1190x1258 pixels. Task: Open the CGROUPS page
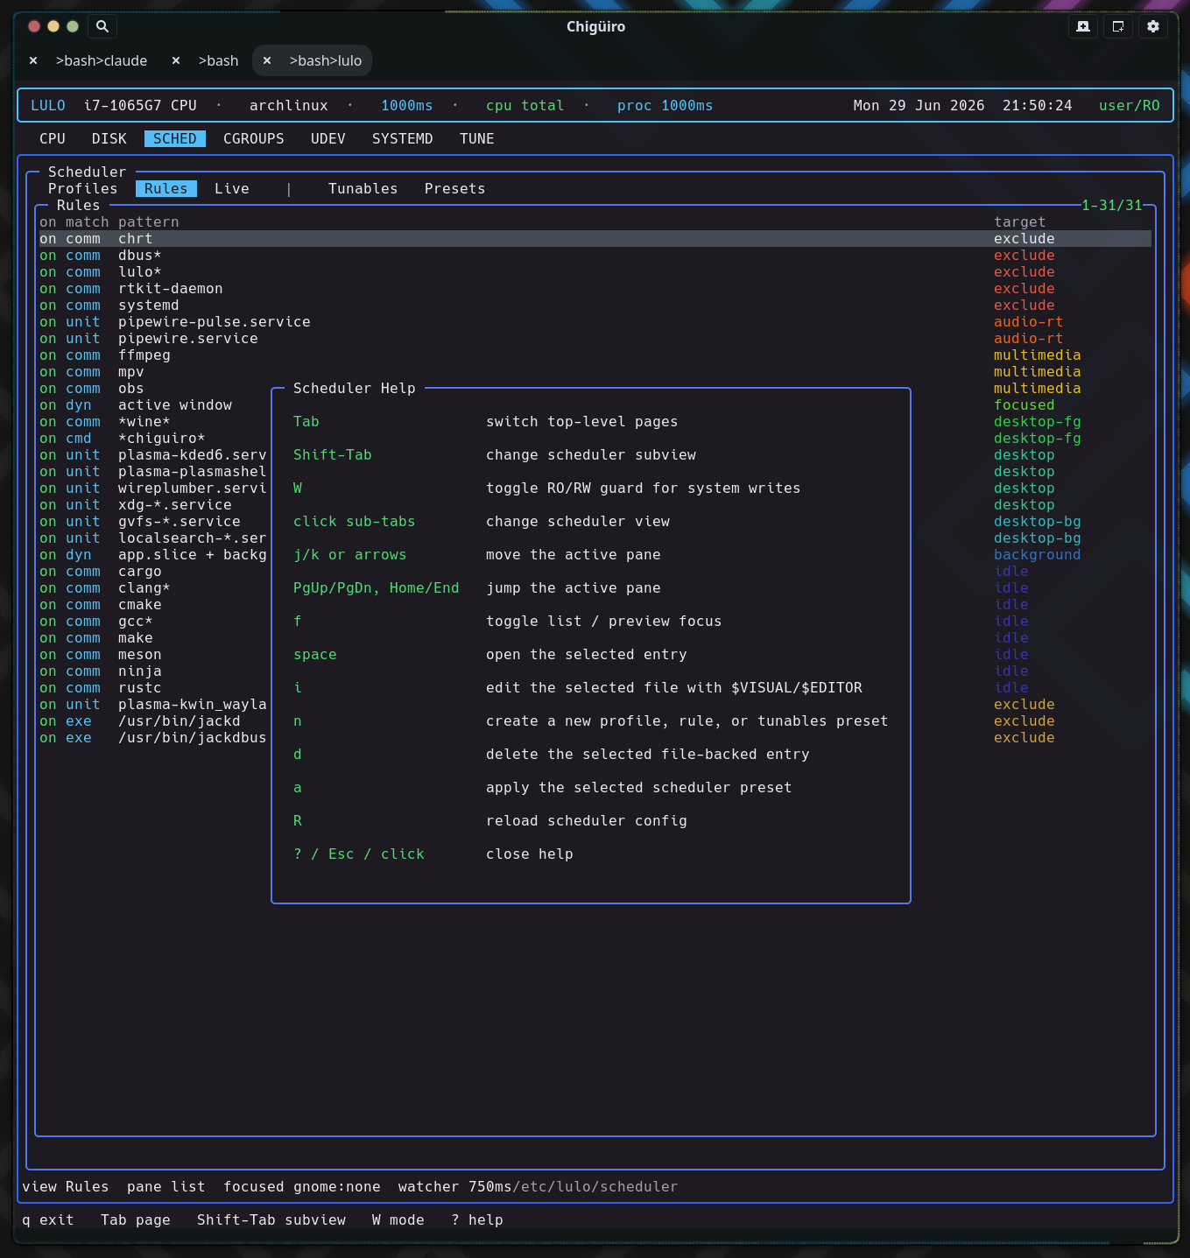coord(254,138)
